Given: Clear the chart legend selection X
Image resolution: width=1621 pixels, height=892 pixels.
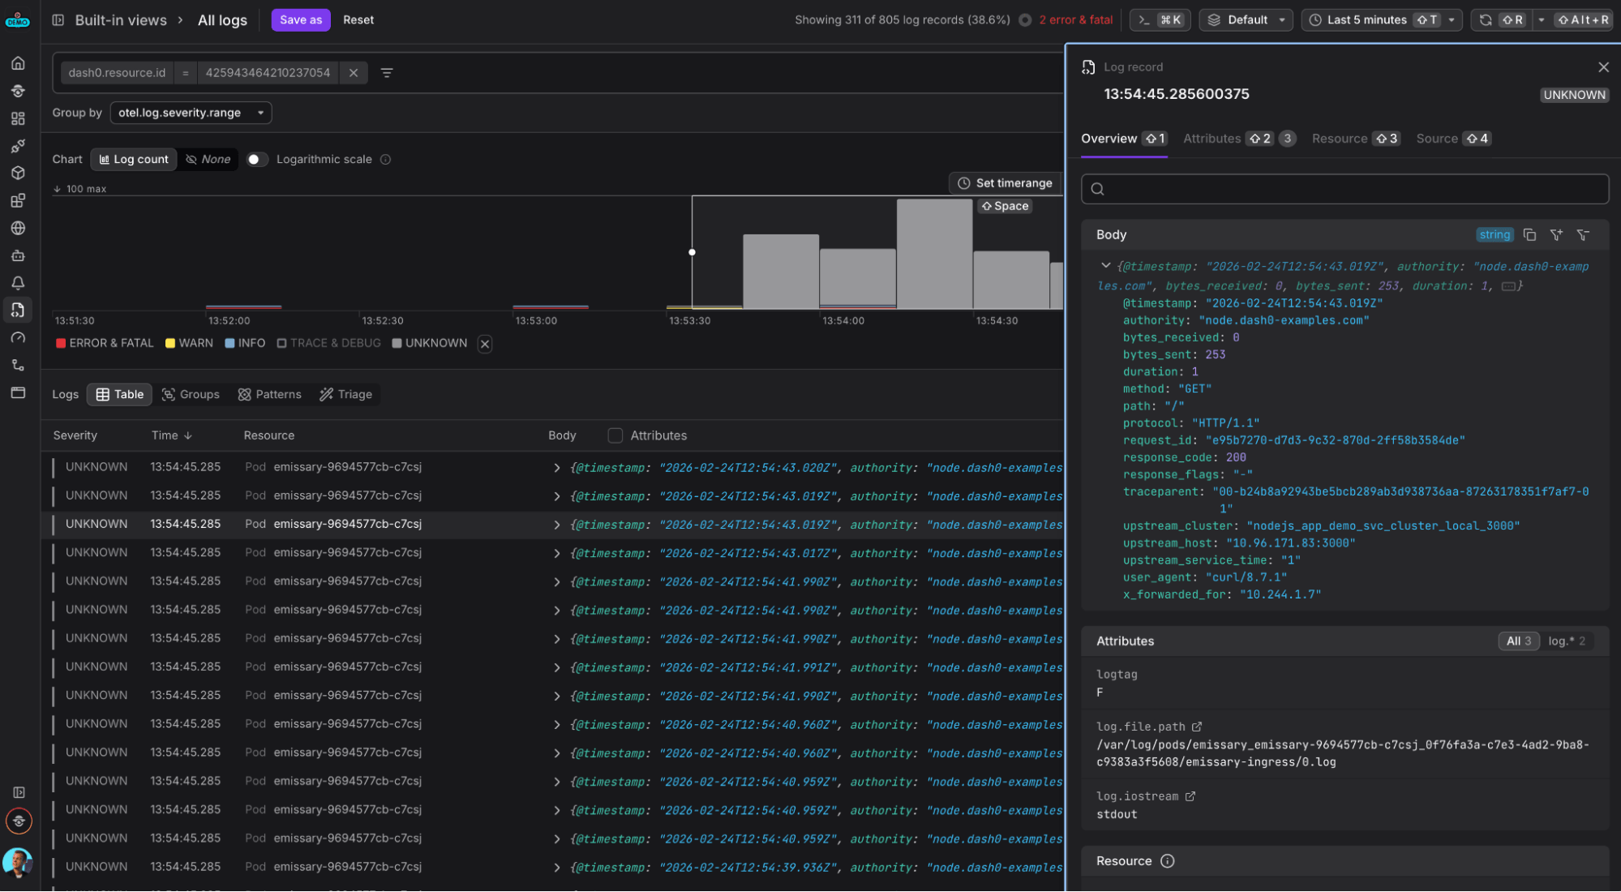Looking at the screenshot, I should tap(485, 344).
